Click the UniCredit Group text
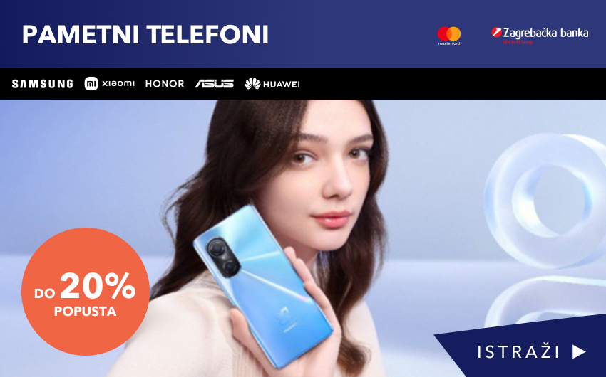This screenshot has height=377, width=606. pyautogui.click(x=518, y=42)
